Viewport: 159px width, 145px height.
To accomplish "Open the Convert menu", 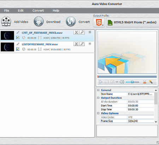I will click(38, 11).
